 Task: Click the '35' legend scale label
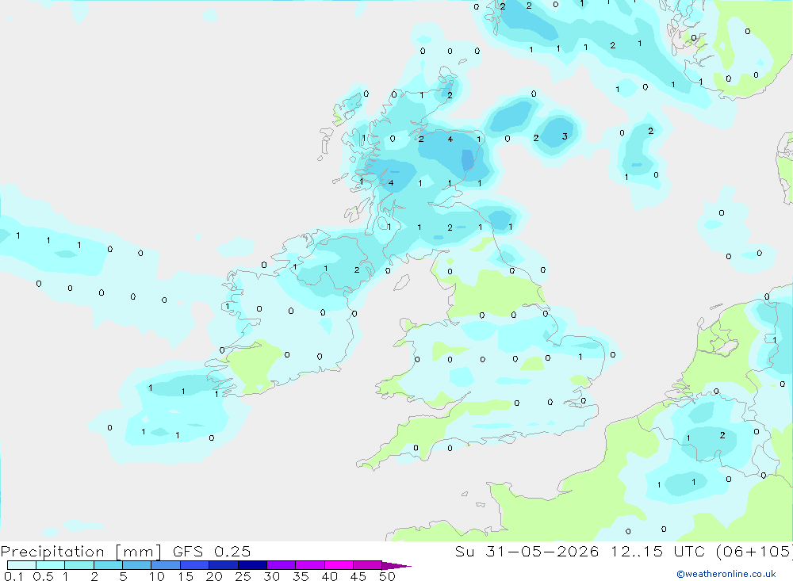click(301, 576)
